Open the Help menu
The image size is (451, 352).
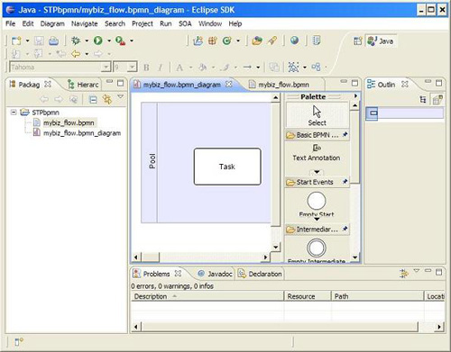(x=235, y=23)
